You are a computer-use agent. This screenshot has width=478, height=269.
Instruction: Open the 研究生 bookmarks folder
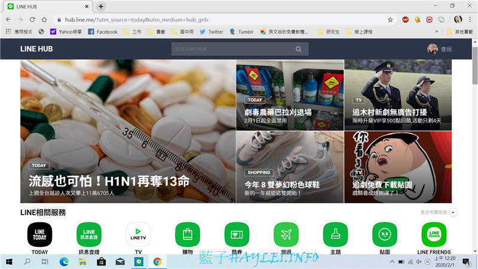329,32
